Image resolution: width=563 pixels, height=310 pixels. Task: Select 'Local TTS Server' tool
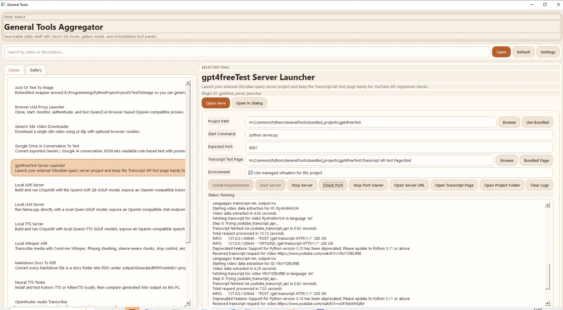98,226
